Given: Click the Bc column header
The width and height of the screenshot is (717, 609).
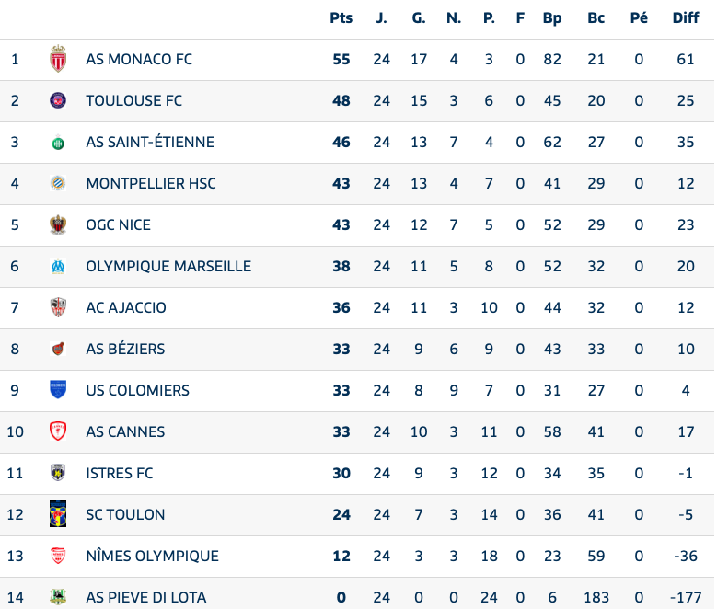Looking at the screenshot, I should point(596,17).
